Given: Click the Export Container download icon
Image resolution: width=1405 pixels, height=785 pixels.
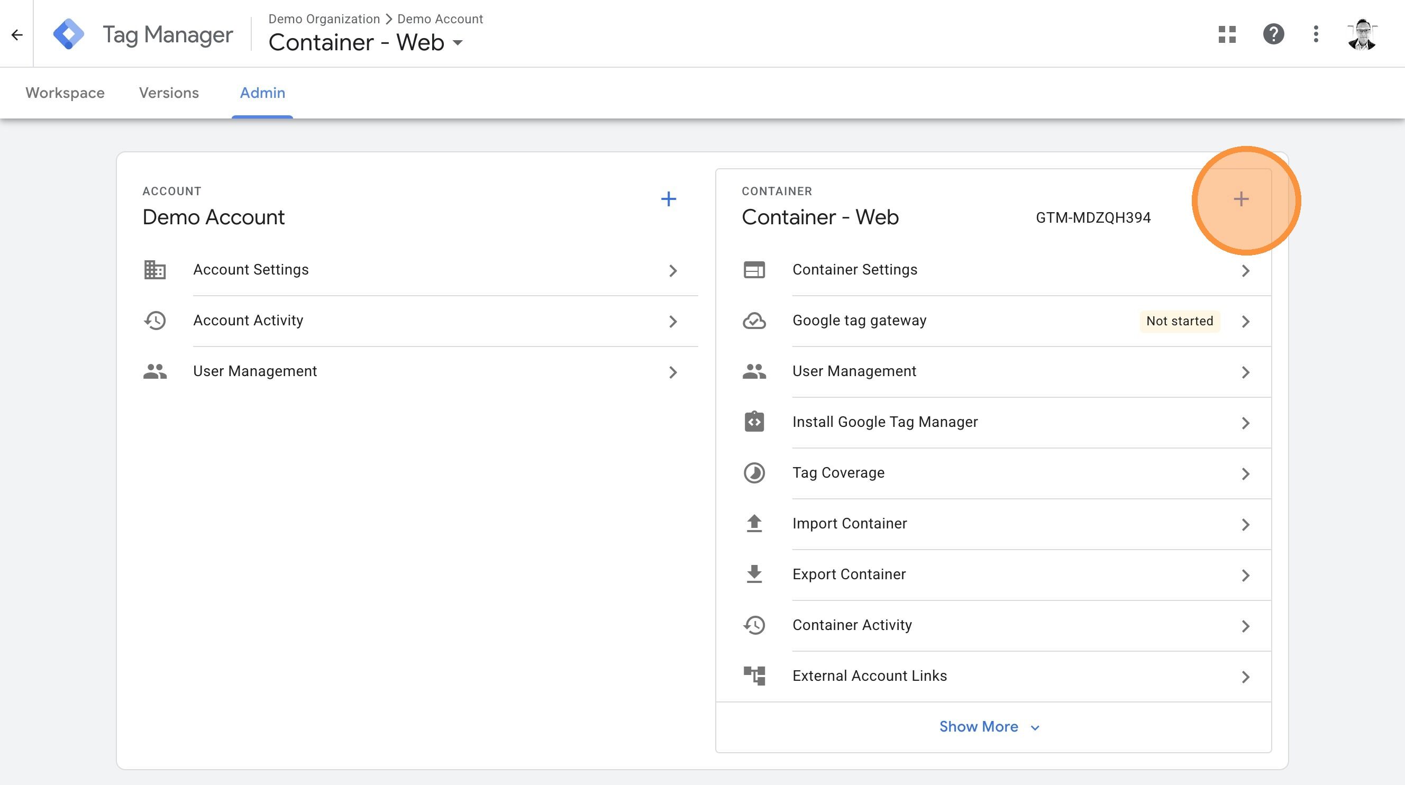Looking at the screenshot, I should (x=754, y=574).
